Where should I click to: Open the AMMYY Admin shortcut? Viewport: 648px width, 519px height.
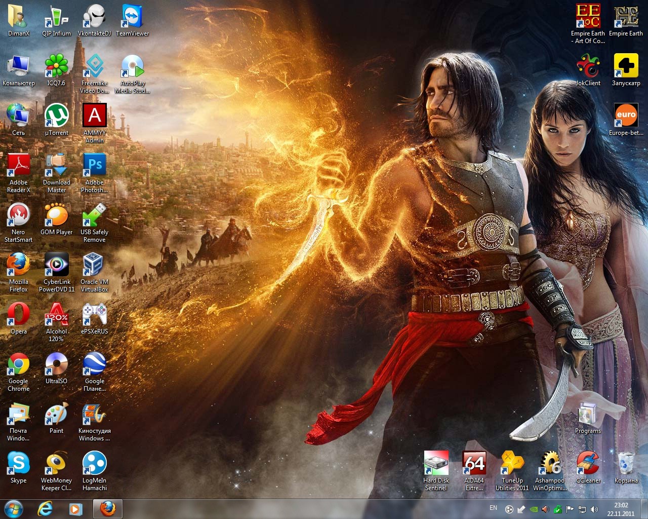click(94, 124)
